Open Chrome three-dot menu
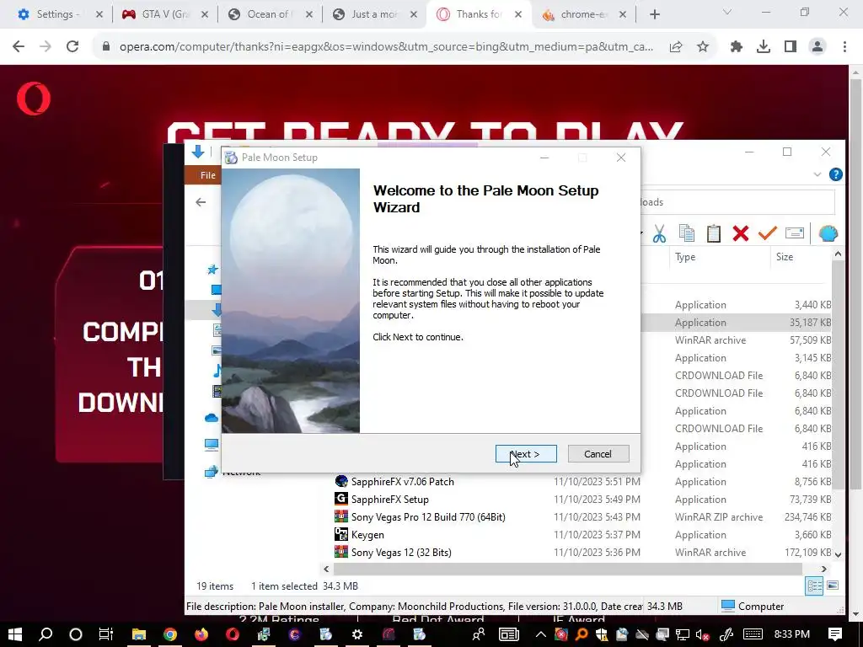The height and width of the screenshot is (647, 863). coord(844,47)
